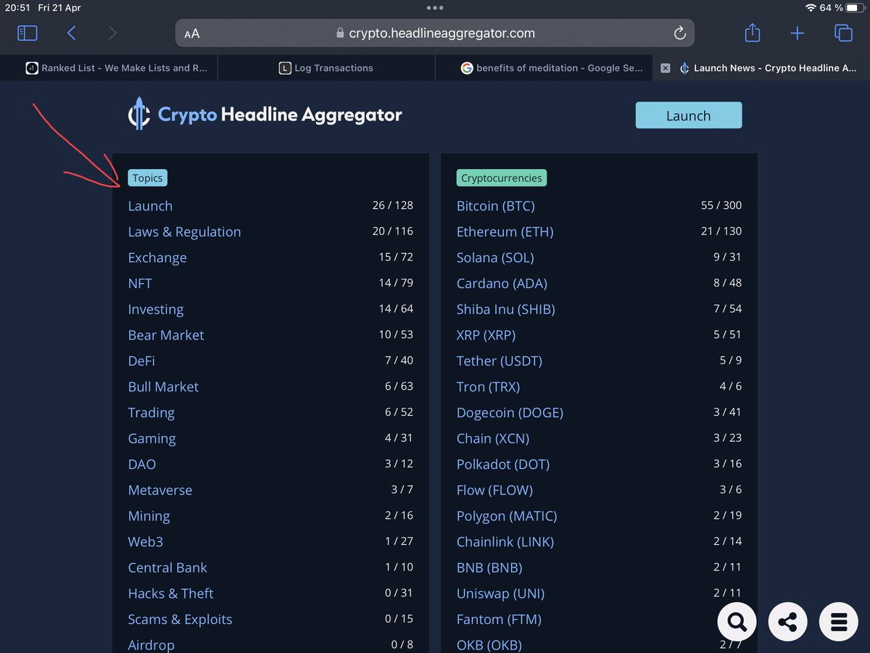Screen dimensions: 870x653
Task: Open the Trading topic link
Action: 152,413
